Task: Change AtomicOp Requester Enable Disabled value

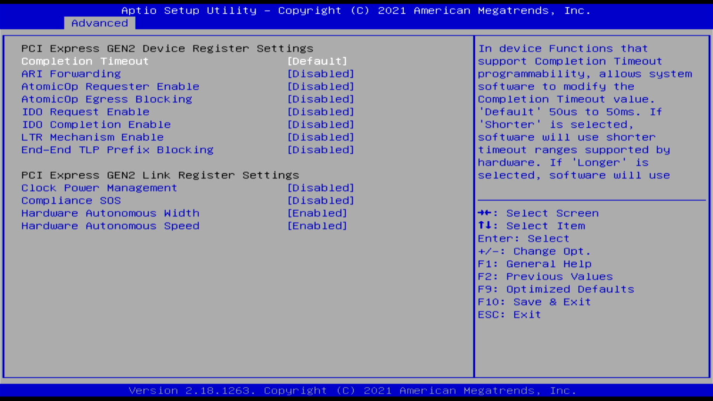Action: pyautogui.click(x=320, y=87)
